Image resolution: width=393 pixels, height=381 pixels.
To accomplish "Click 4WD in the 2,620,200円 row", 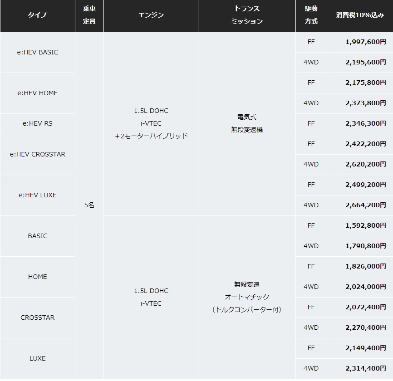I will tap(311, 164).
